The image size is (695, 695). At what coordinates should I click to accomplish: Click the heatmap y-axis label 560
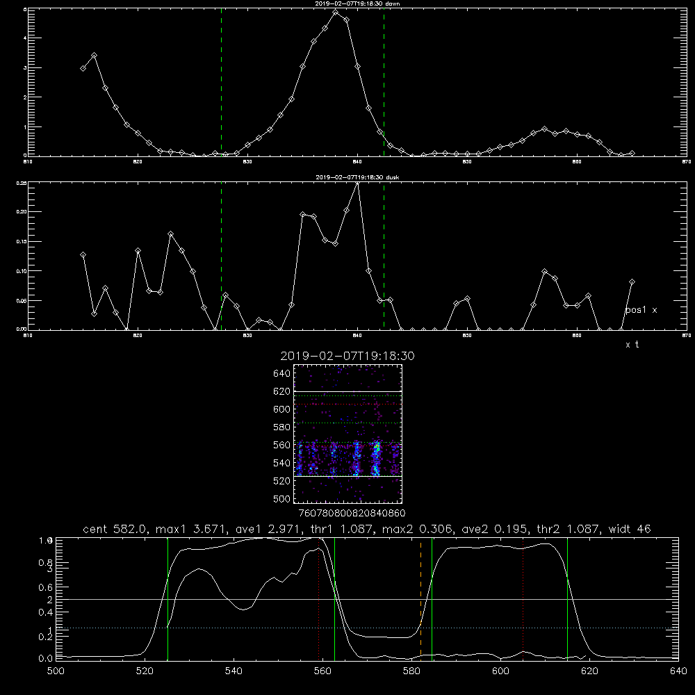tap(282, 445)
